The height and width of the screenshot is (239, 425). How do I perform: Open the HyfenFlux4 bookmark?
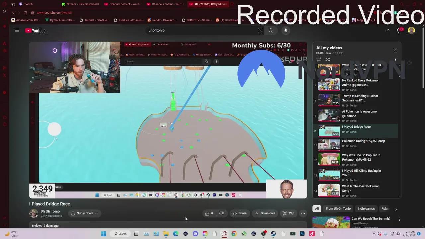coord(60,20)
